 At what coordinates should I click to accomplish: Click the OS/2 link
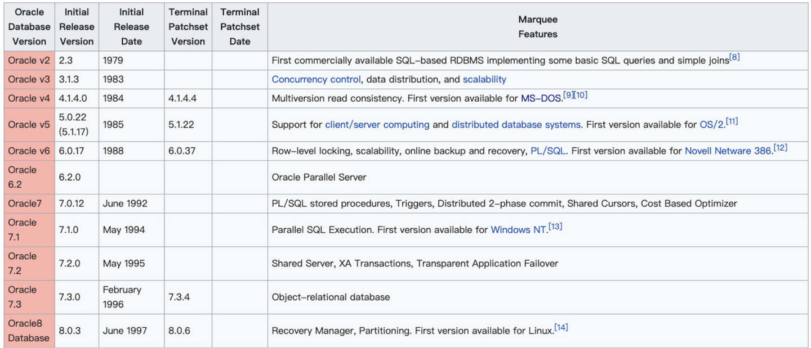(x=711, y=125)
